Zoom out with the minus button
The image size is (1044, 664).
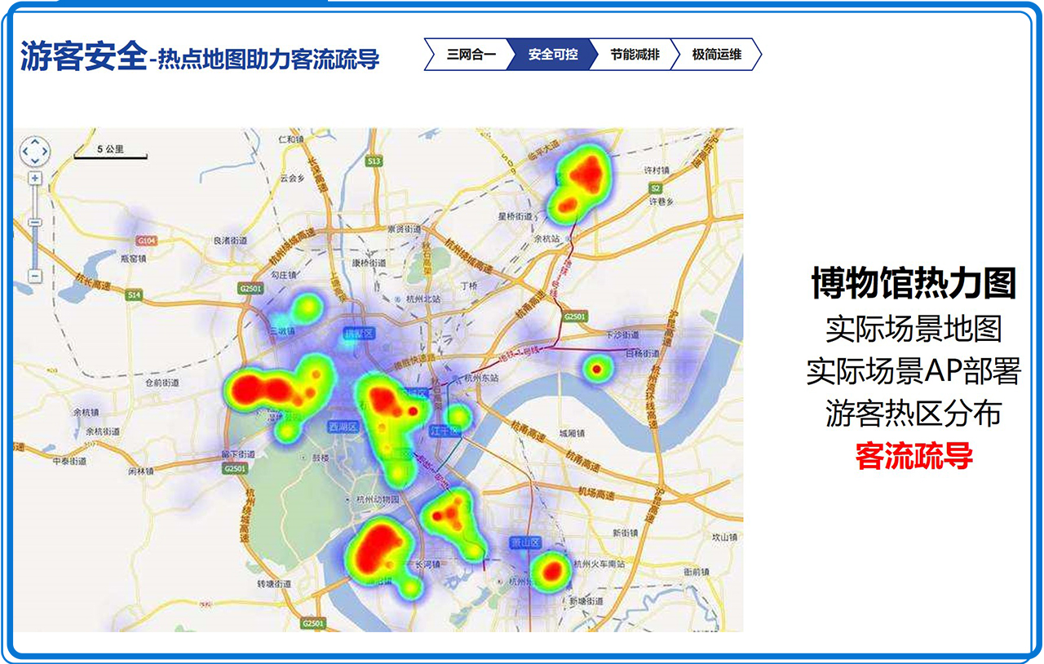35,276
